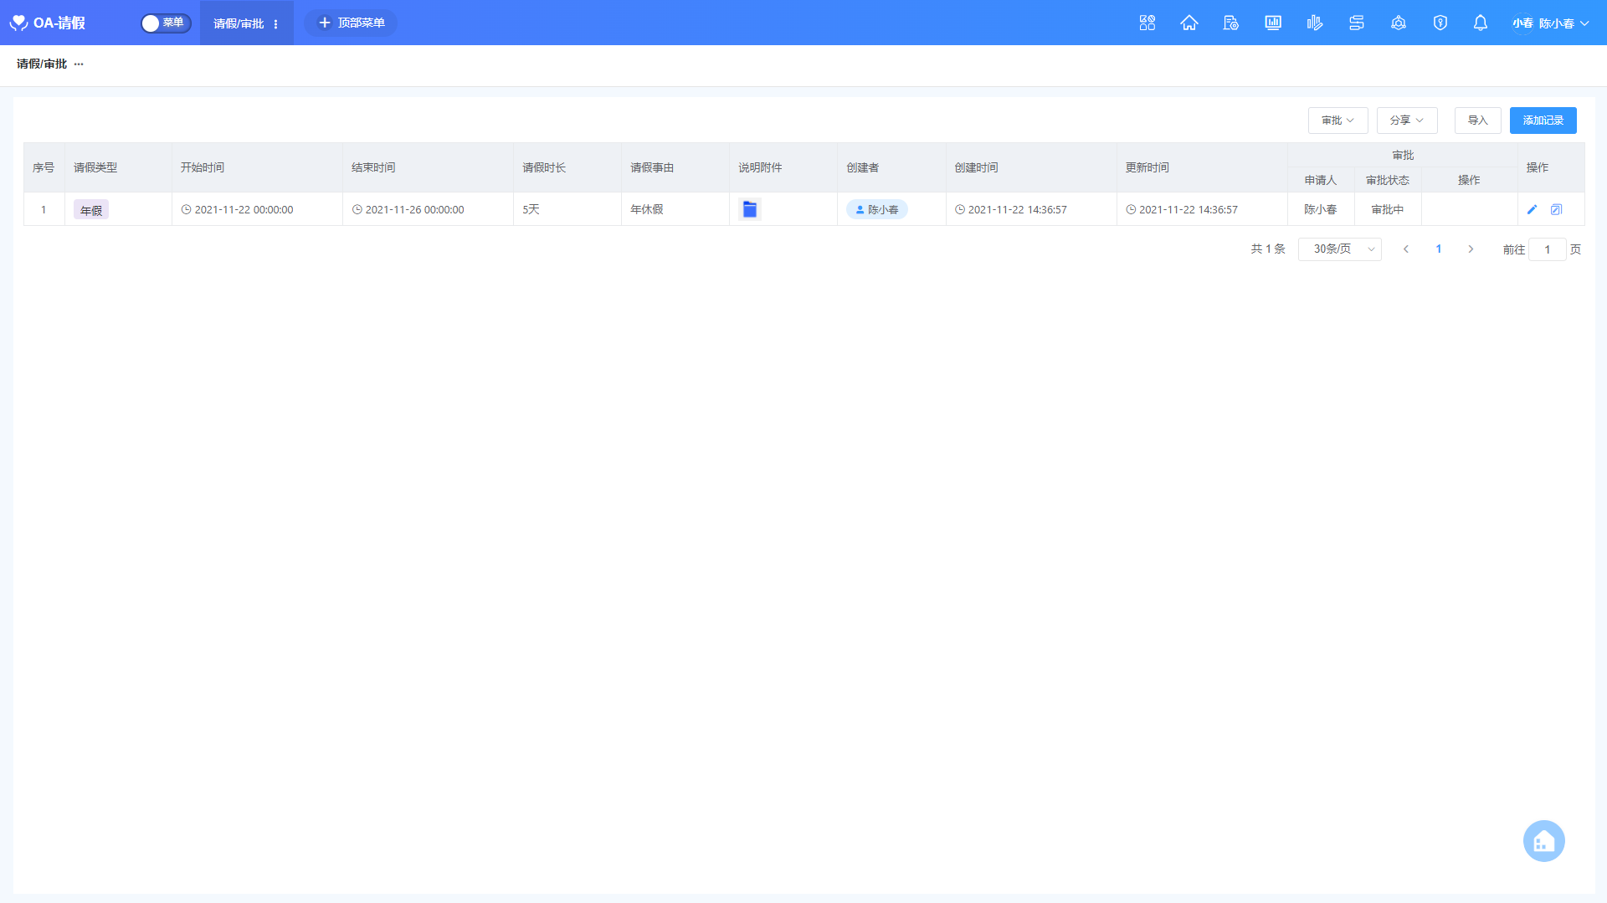1607x903 pixels.
Task: Click the 导入 button
Action: (x=1477, y=121)
